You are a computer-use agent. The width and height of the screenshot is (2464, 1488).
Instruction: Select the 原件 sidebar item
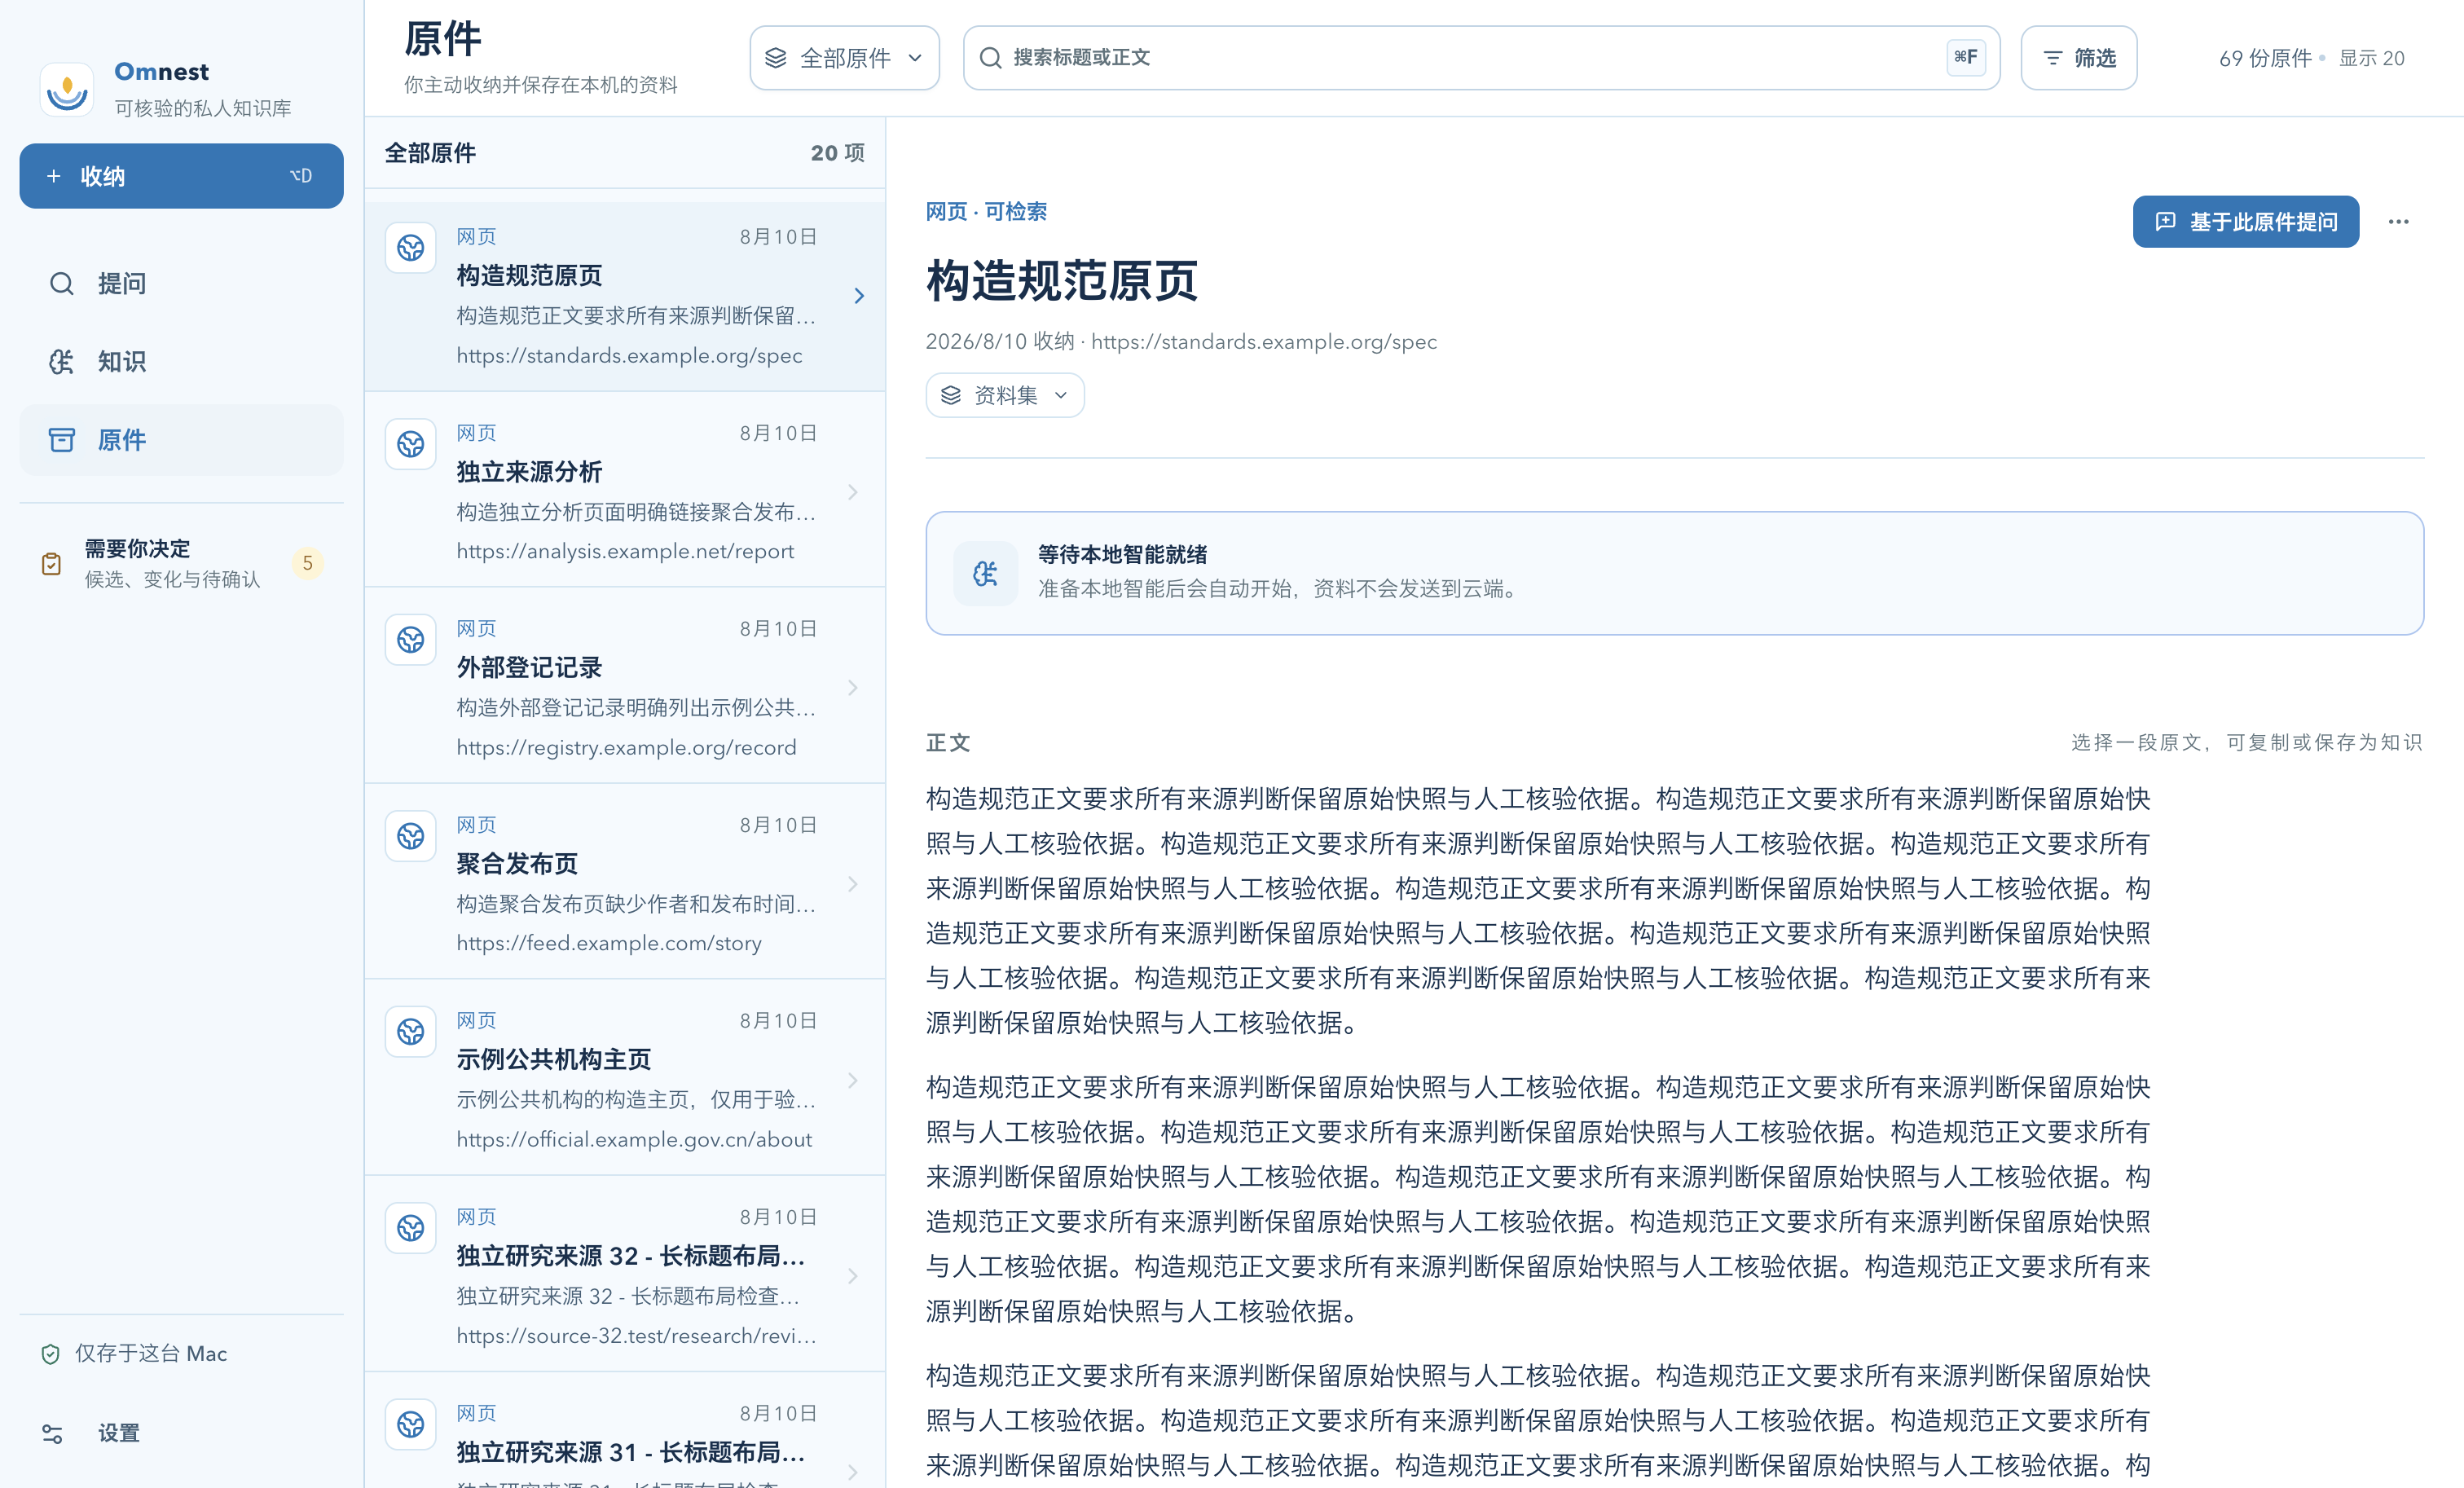pos(181,440)
